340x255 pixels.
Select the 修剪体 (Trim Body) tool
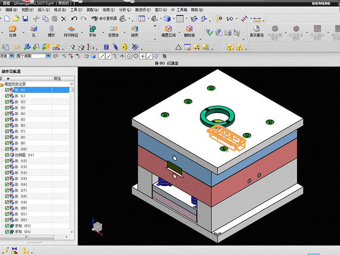coord(113,31)
